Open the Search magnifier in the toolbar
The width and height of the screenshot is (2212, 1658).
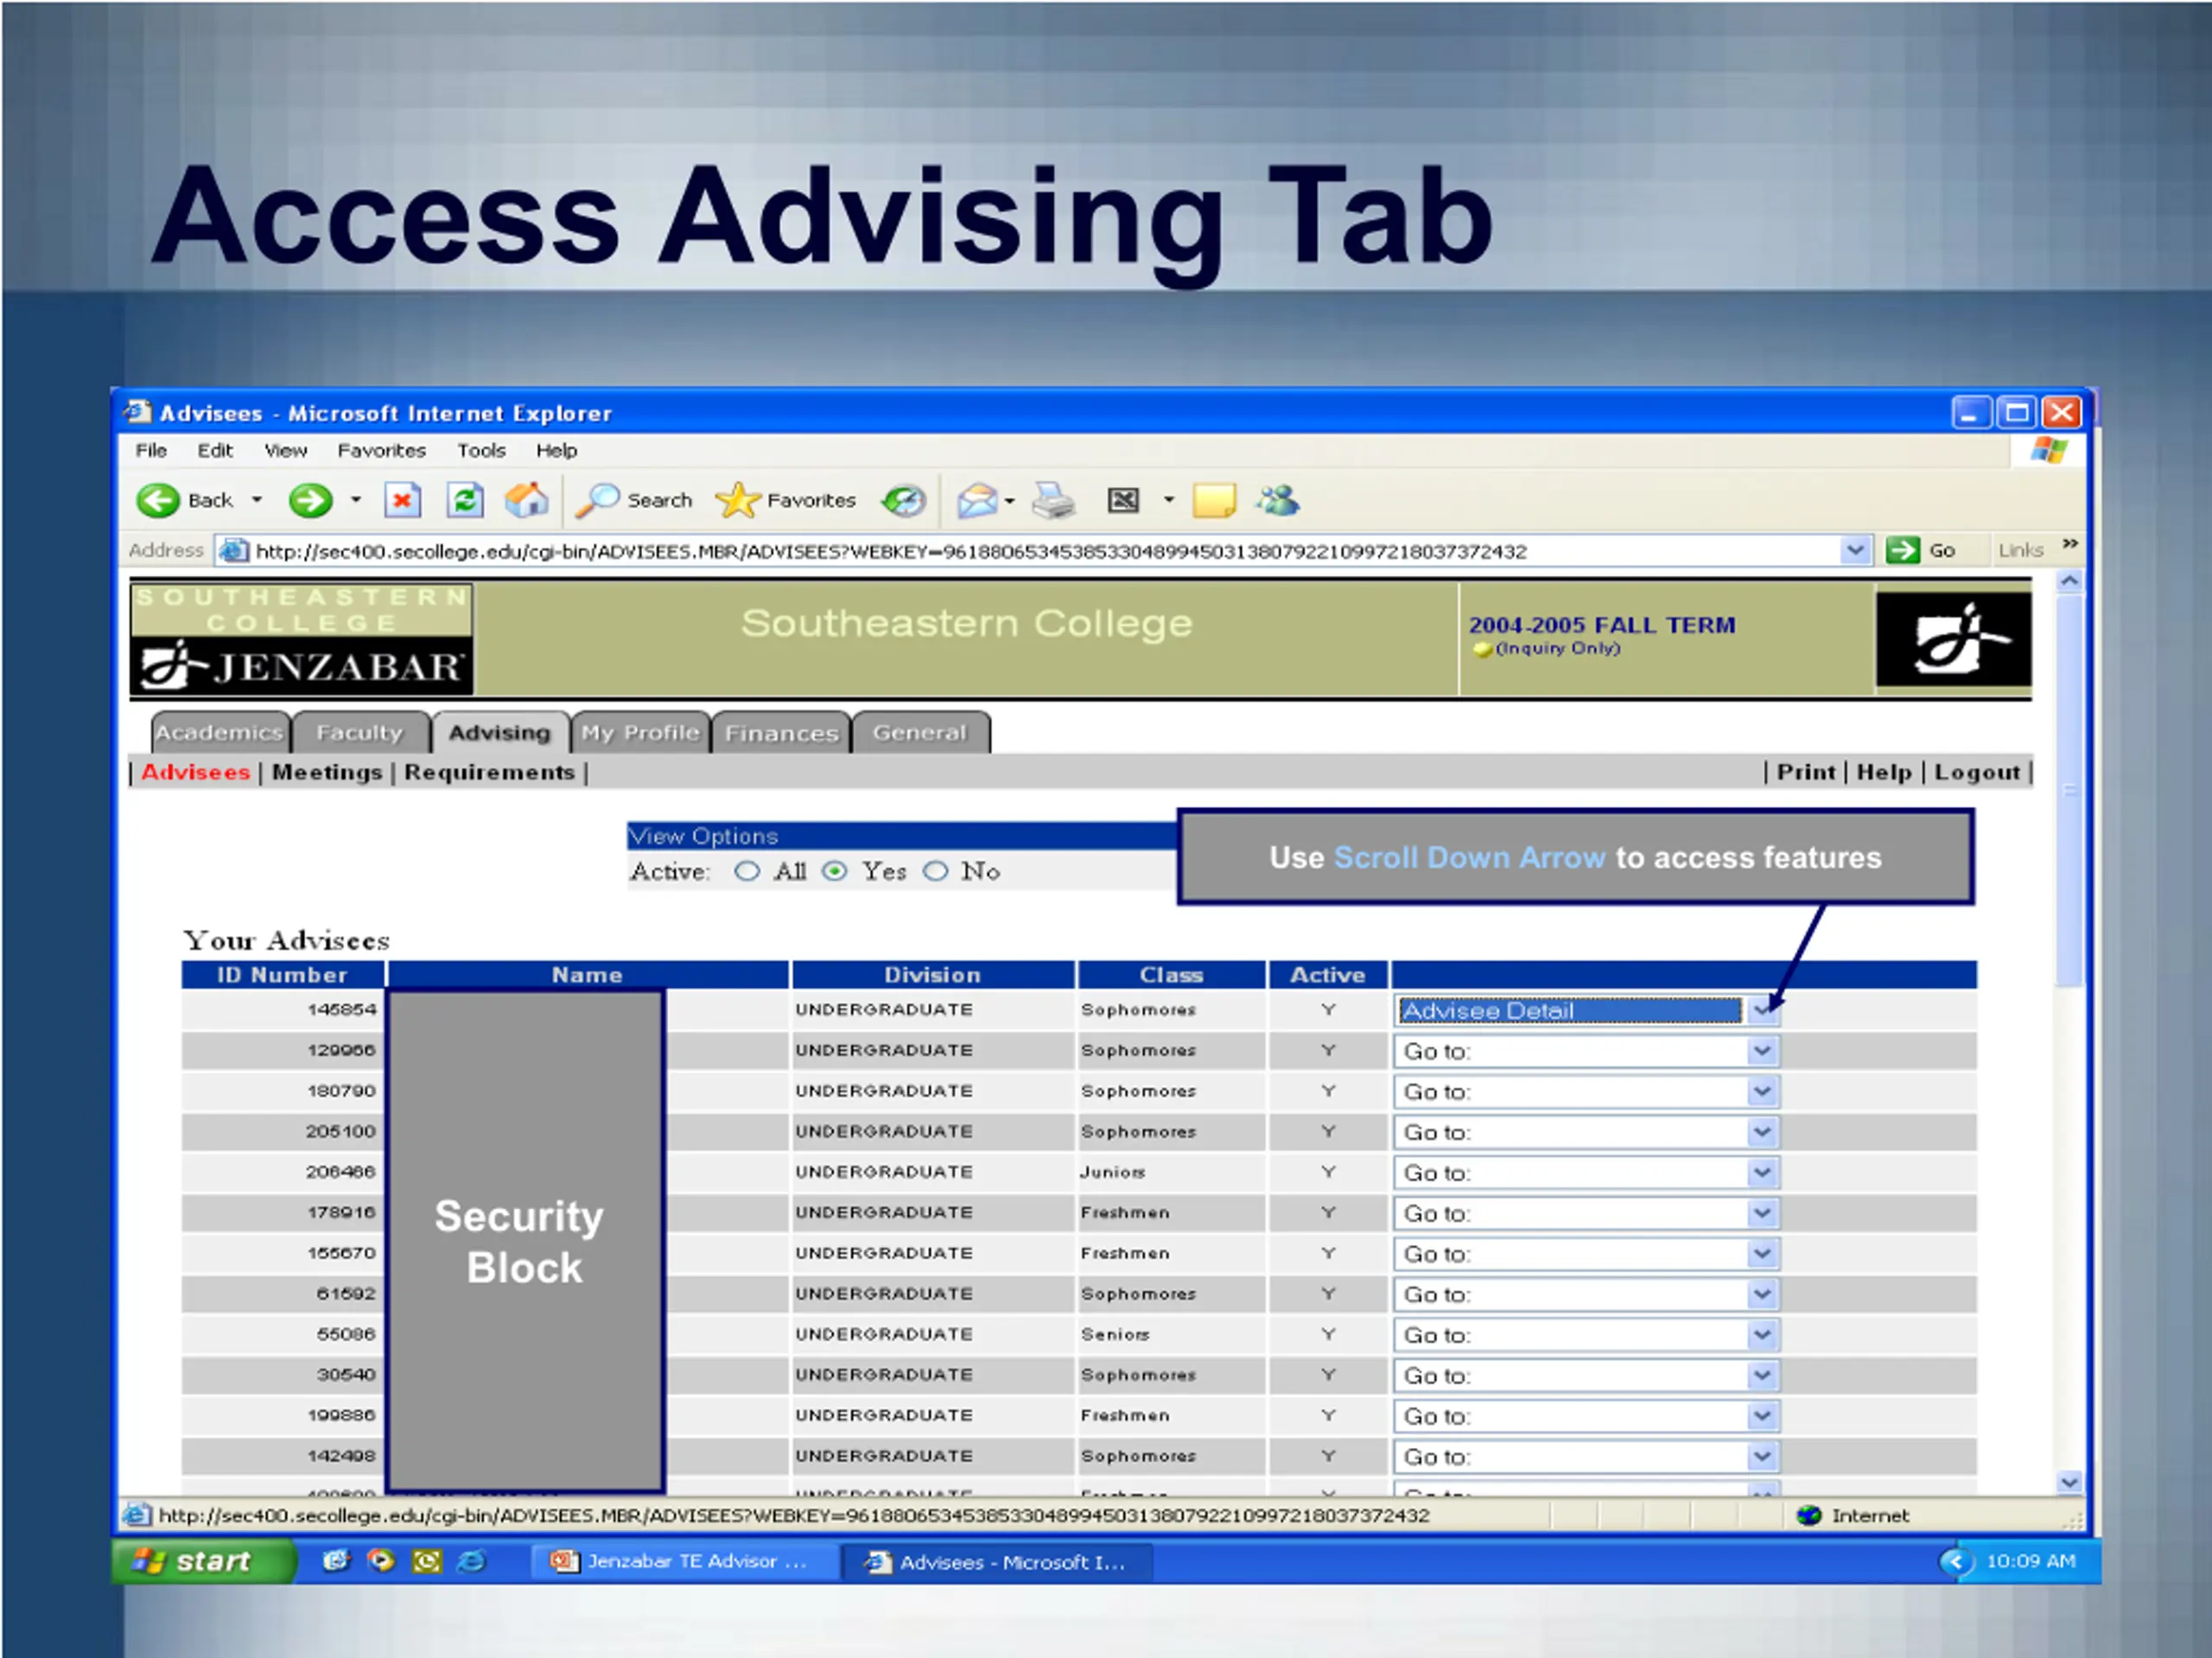(597, 500)
